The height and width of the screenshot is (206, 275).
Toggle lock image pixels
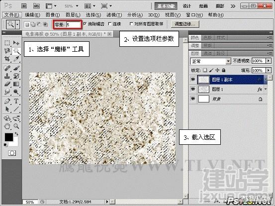point(211,70)
